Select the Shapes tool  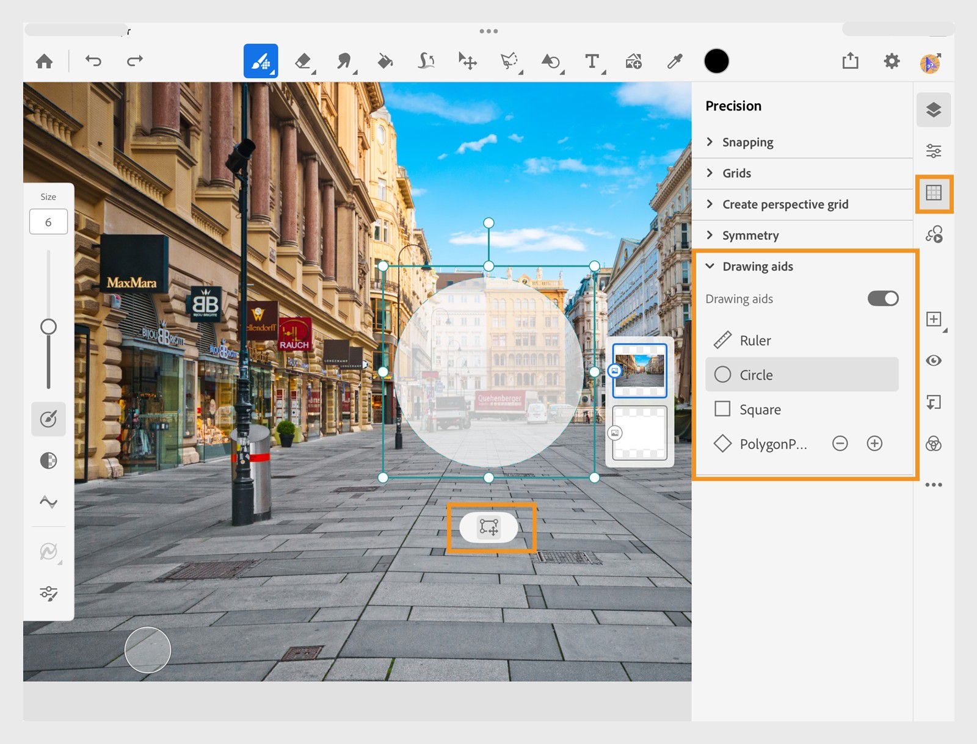pos(550,61)
